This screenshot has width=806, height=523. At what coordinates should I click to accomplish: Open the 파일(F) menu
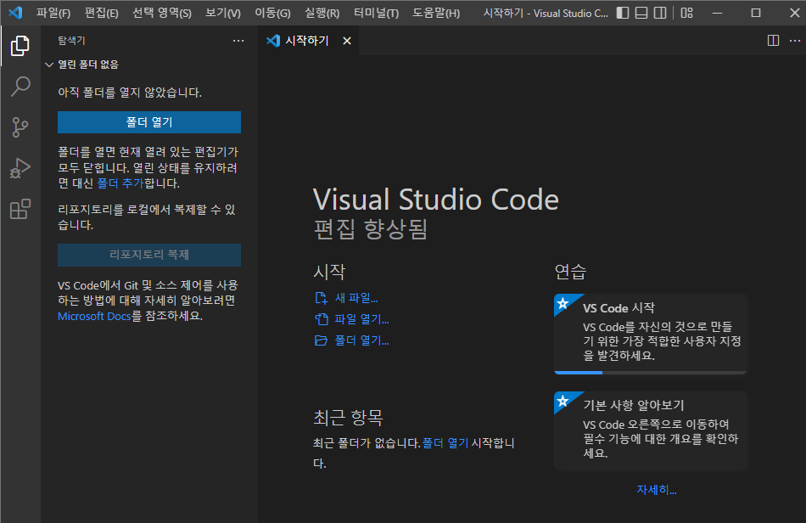pyautogui.click(x=53, y=13)
